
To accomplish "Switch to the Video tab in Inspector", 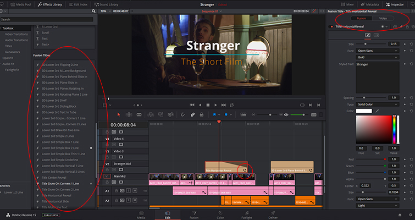I will tap(383, 18).
